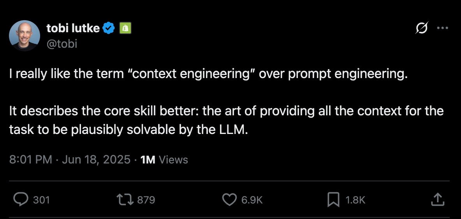Viewport: 461px width, 219px height.
Task: Click the 879 reposts count
Action: tap(146, 200)
